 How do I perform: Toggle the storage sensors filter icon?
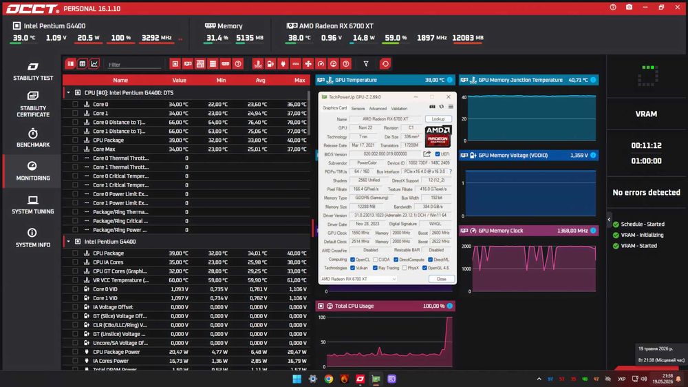tap(213, 64)
